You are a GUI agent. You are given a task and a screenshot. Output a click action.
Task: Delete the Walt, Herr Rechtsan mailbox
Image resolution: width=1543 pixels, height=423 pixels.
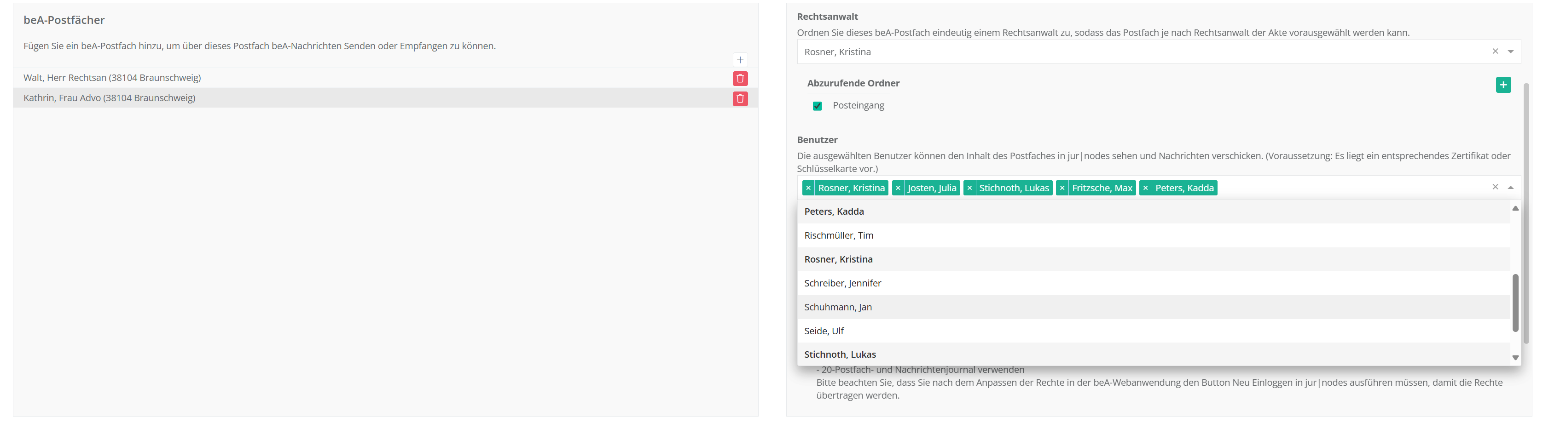(x=740, y=78)
